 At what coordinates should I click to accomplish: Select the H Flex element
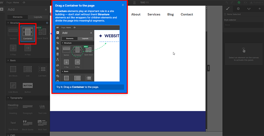(27, 50)
